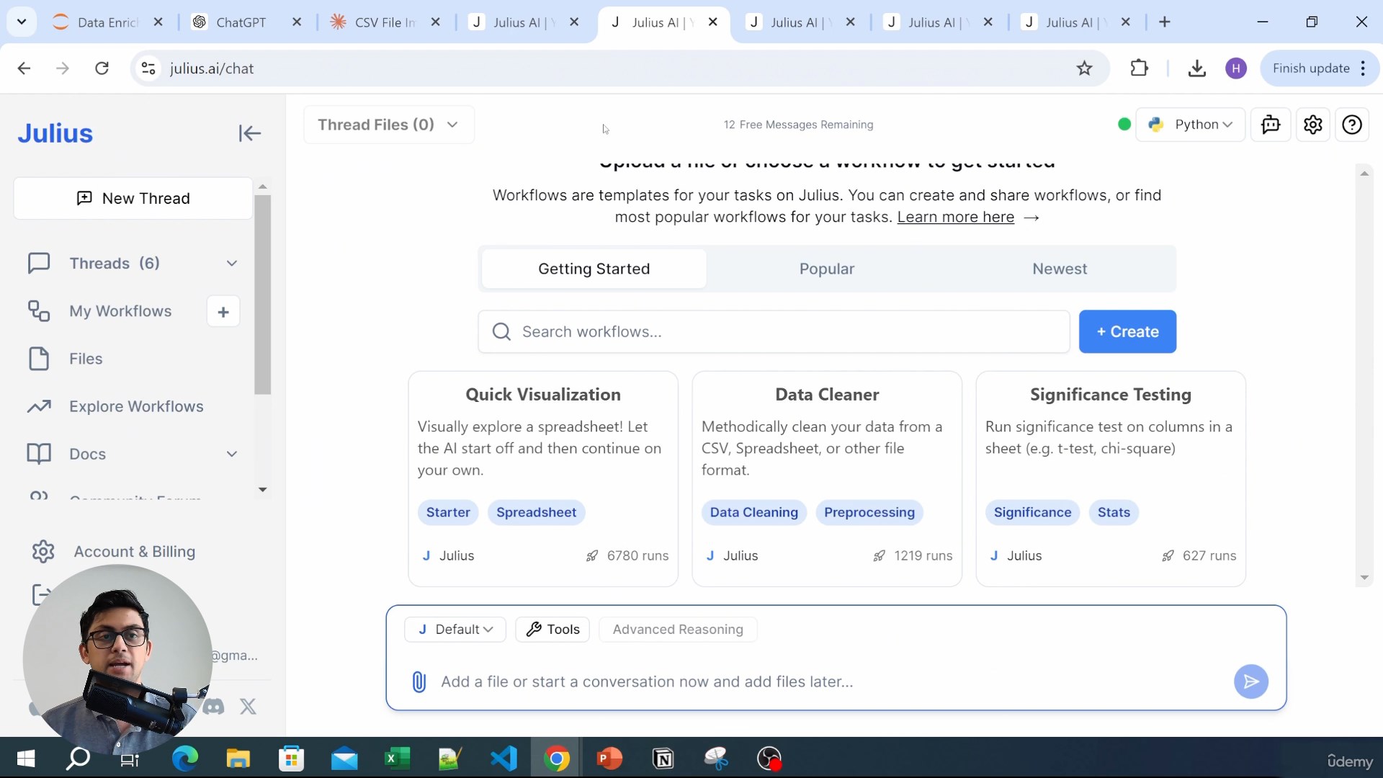The image size is (1383, 778).
Task: Open Python language dropdown
Action: [1190, 125]
